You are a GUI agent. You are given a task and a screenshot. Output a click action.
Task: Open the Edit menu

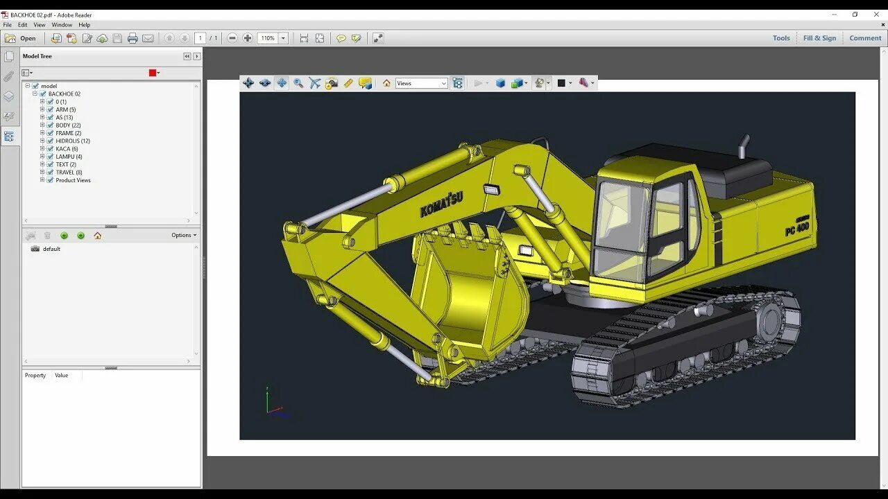pyautogui.click(x=23, y=25)
